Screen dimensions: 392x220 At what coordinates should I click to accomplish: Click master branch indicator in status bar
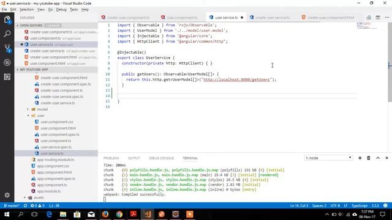(12, 205)
